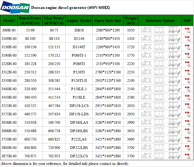
Task: Click engine model DP158-LCS
Action: point(79,106)
